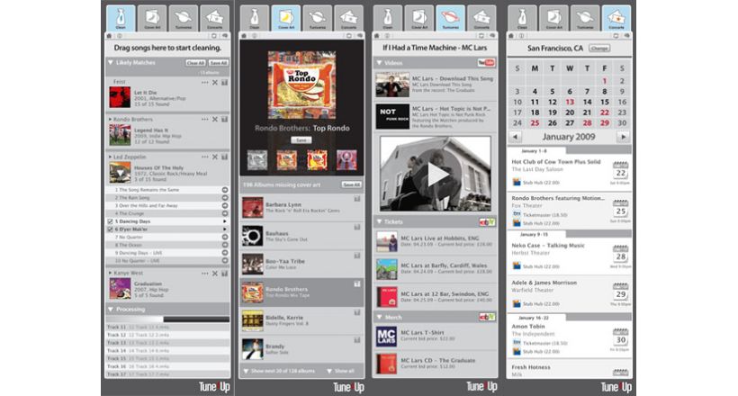This screenshot has width=738, height=396.
Task: Click circle icon beside The Rain Song
Action: click(x=224, y=198)
